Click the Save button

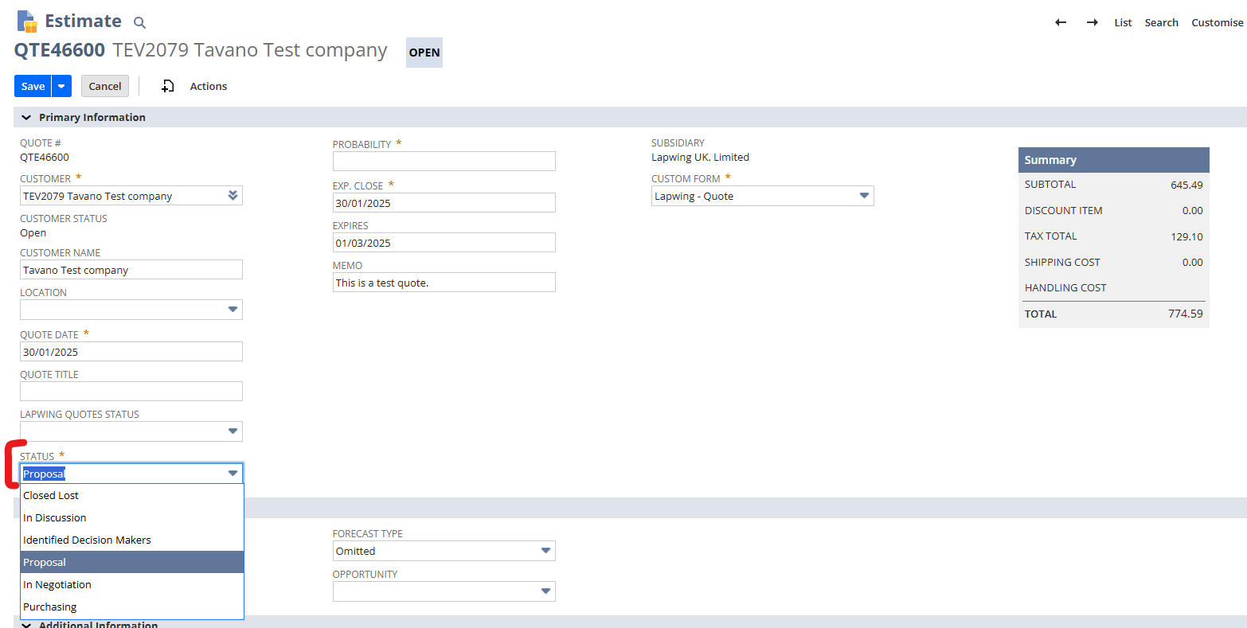(32, 85)
